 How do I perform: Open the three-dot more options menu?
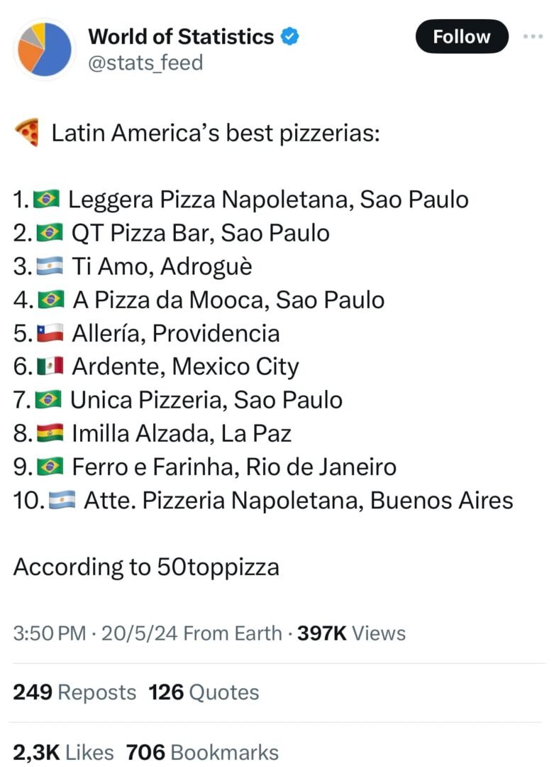tap(533, 36)
